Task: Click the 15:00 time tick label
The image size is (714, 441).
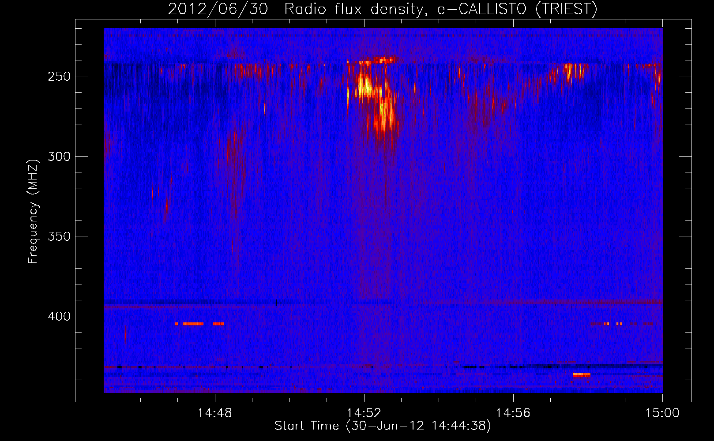Action: [662, 413]
